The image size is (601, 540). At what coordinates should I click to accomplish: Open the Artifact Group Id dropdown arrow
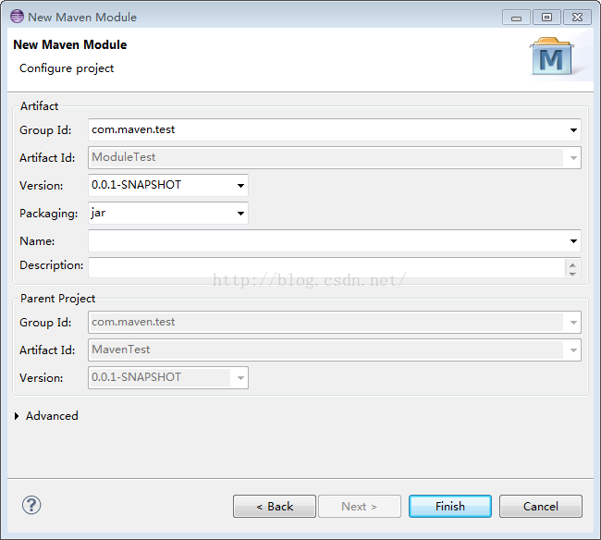573,130
